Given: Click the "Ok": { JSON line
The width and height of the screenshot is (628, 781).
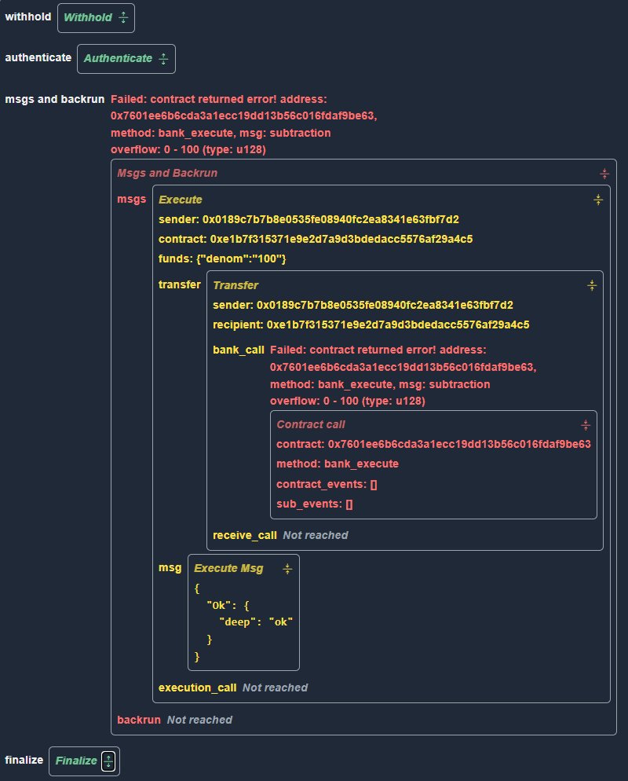Looking at the screenshot, I should tap(228, 606).
